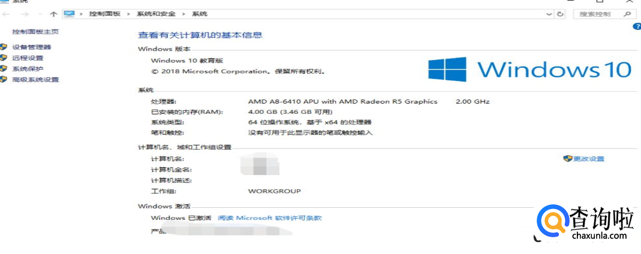Open 高级系统设置 from sidebar
Image resolution: width=641 pixels, height=254 pixels.
point(35,80)
